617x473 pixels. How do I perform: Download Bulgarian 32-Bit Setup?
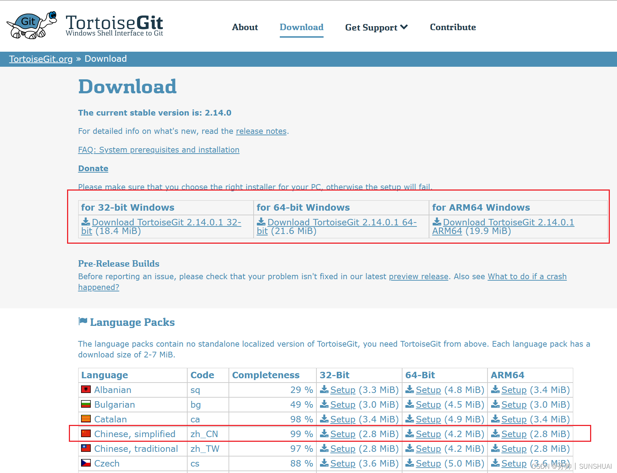coord(343,405)
